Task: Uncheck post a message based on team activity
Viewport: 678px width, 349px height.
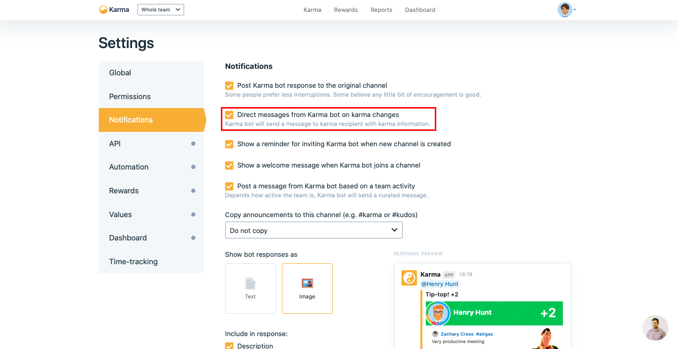Action: [229, 186]
